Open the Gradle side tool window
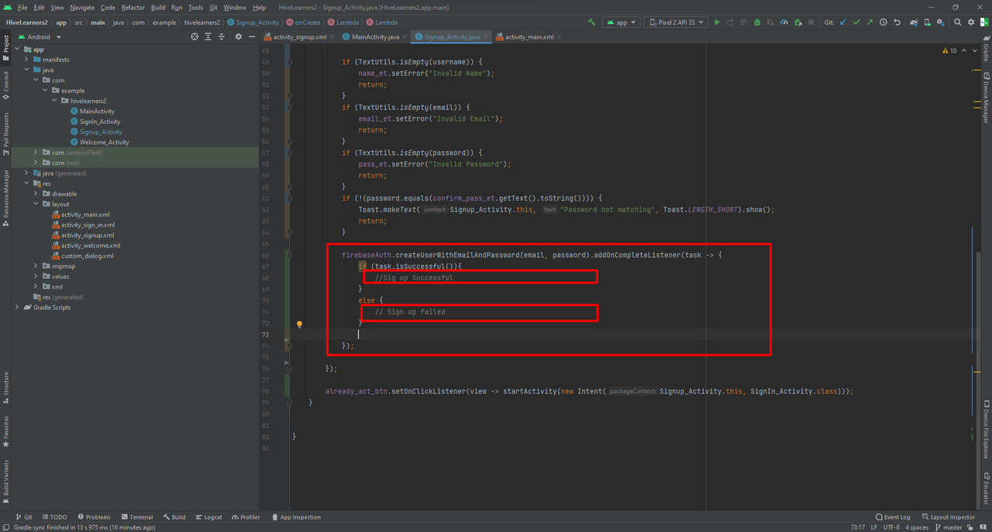 point(986,49)
